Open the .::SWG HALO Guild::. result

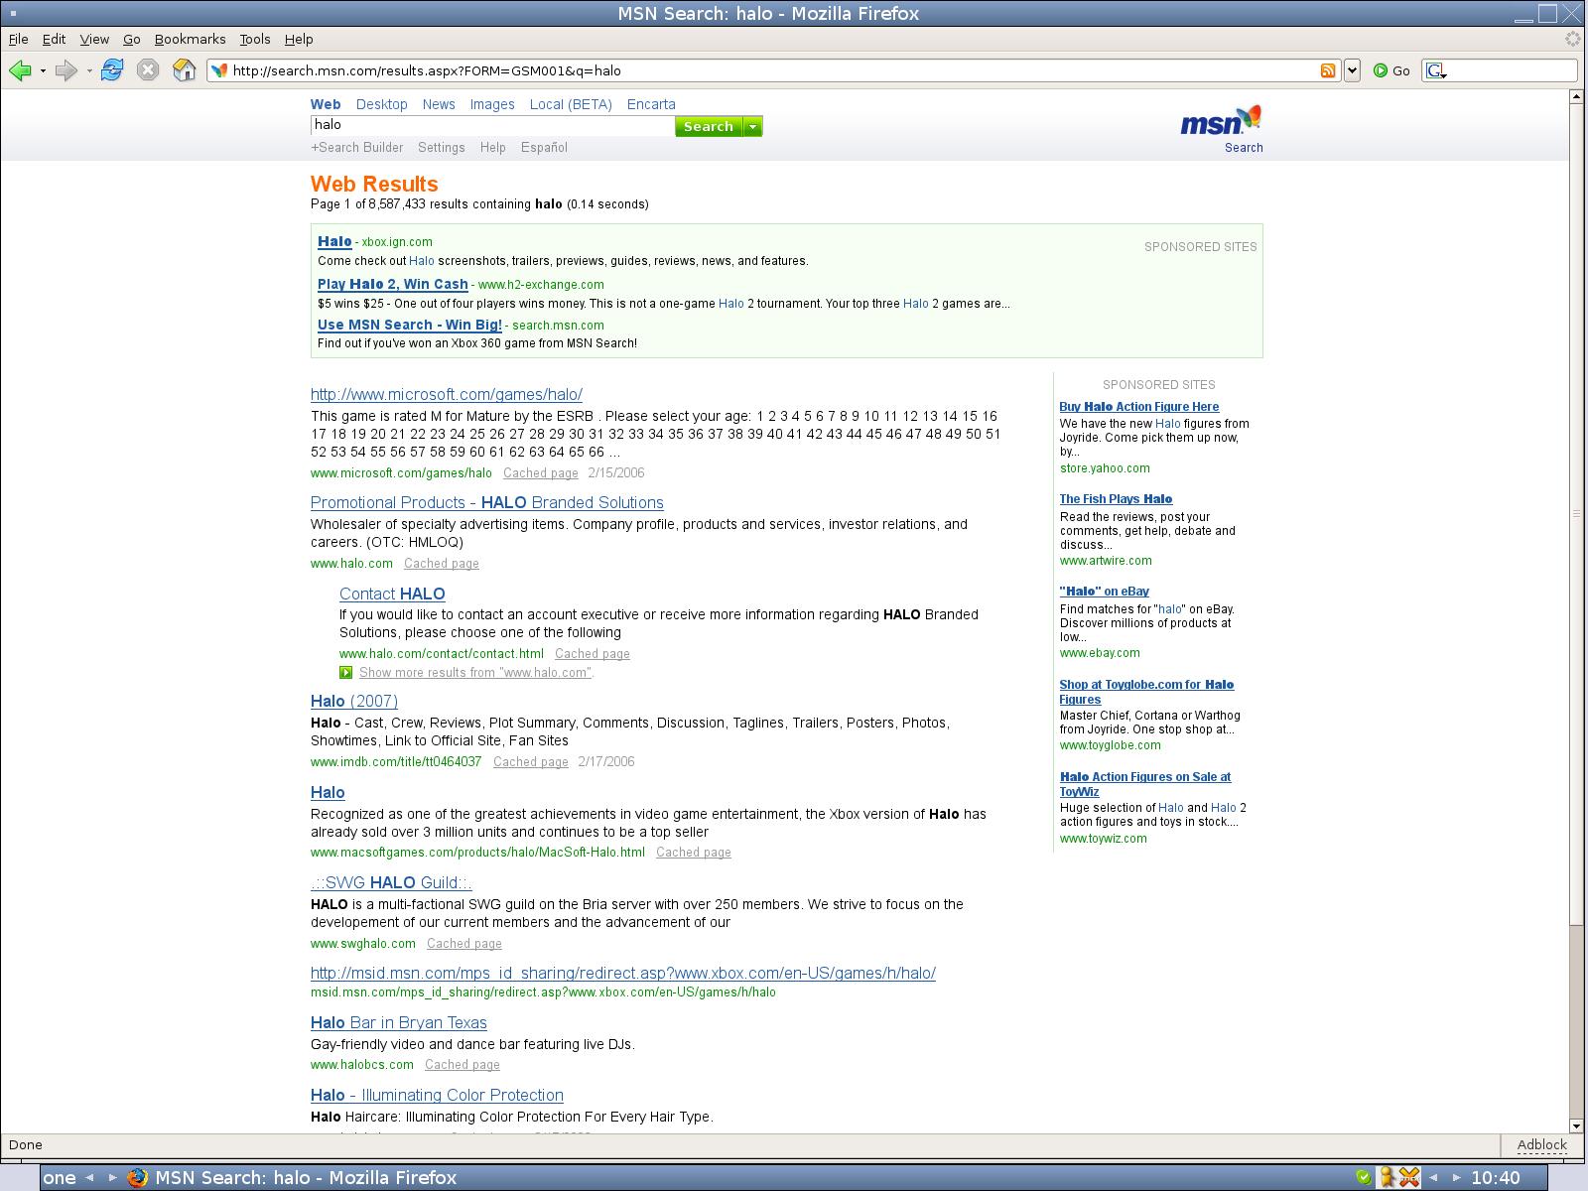391,882
